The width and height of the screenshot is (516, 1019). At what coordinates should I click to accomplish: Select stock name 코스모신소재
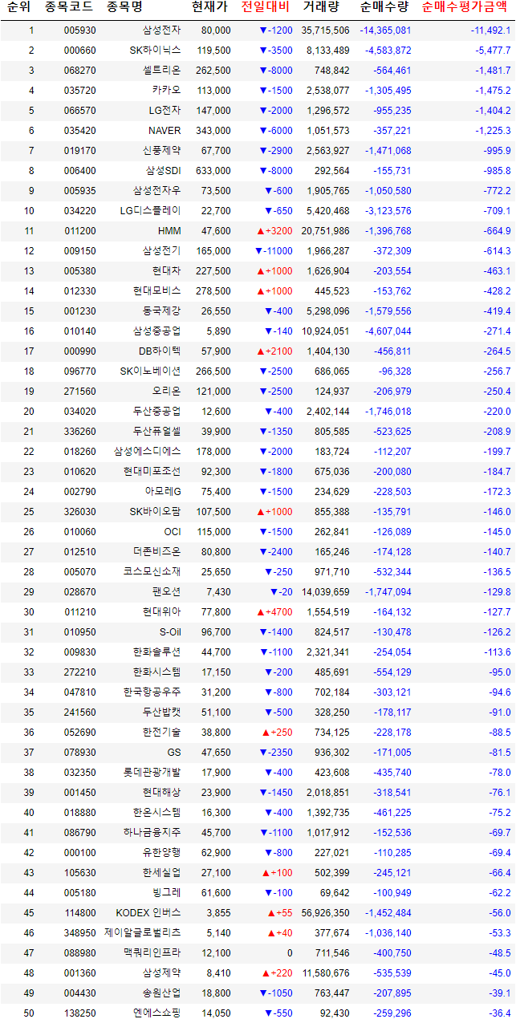(x=153, y=572)
